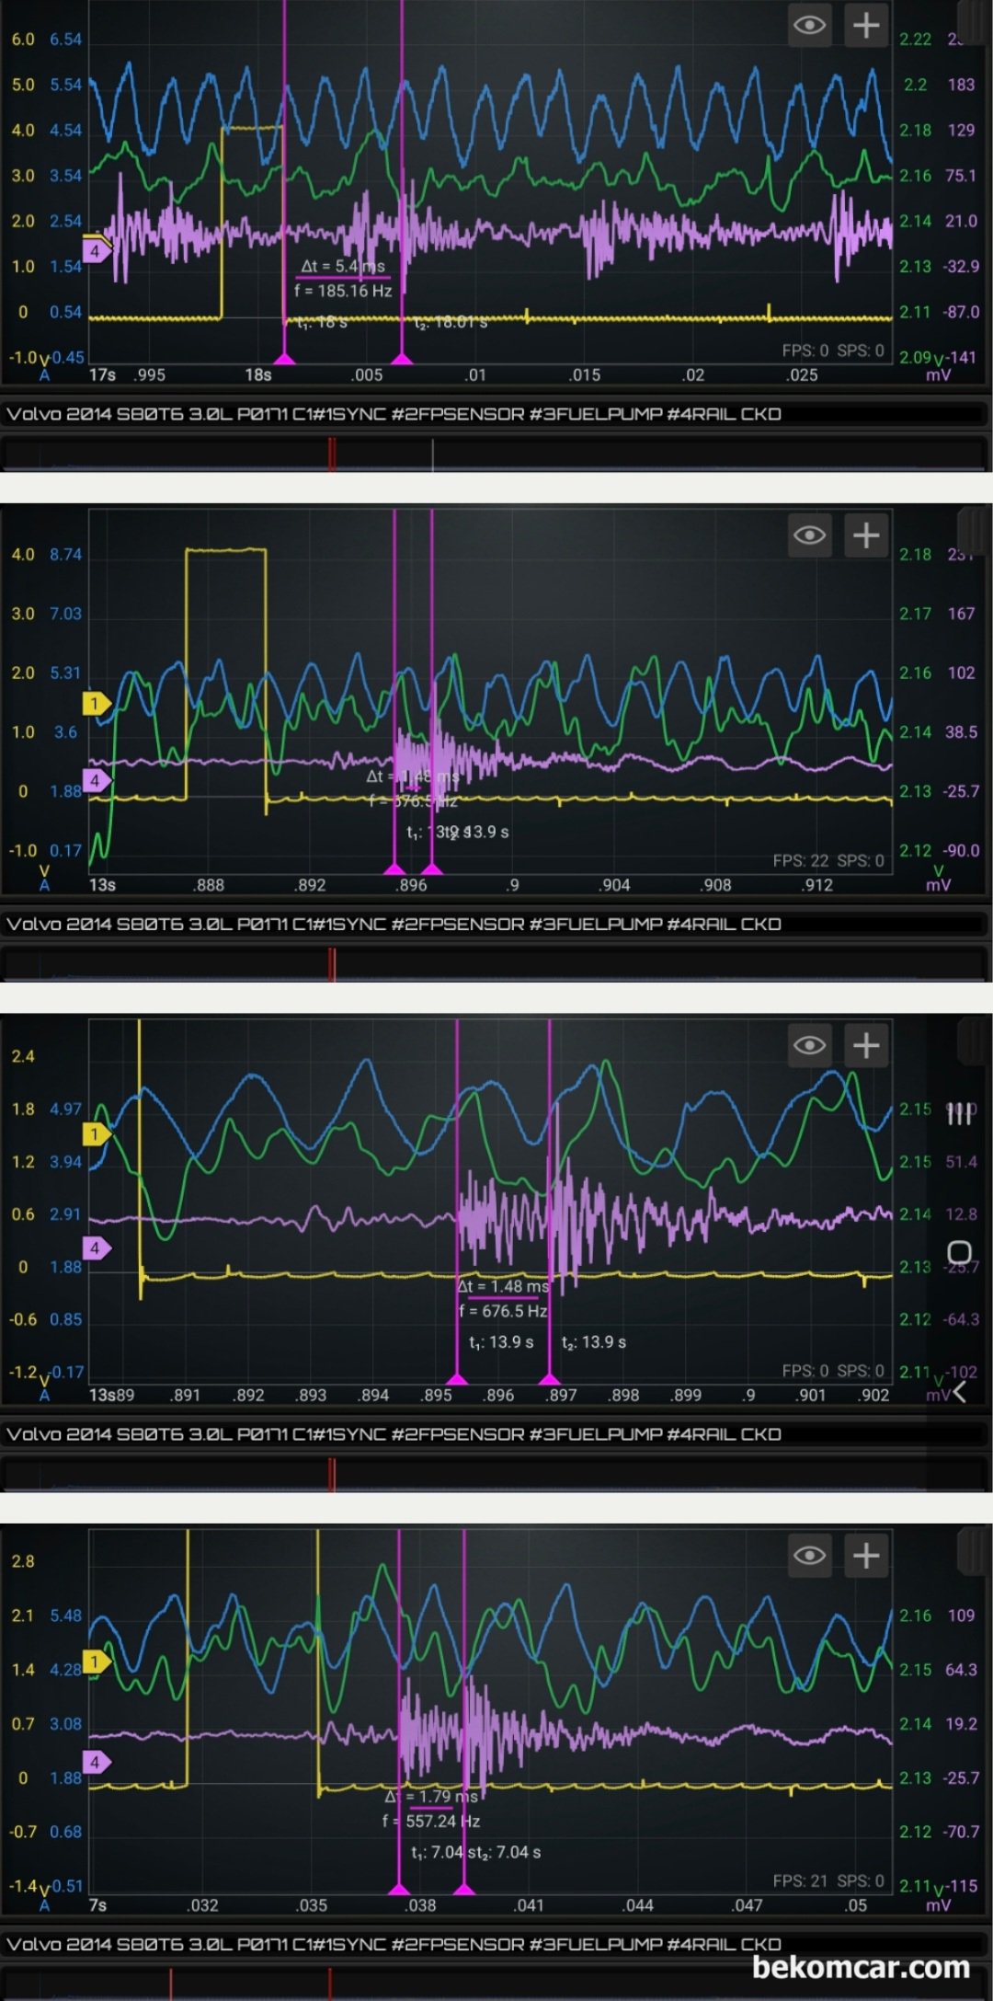The width and height of the screenshot is (993, 2001).
Task: Click the overview timeline bar under first panel
Action: click(495, 454)
